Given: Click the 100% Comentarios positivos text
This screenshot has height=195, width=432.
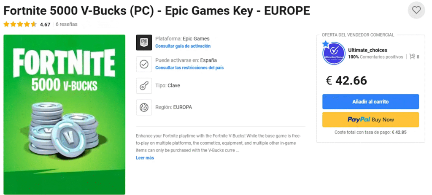Looking at the screenshot, I should (375, 57).
